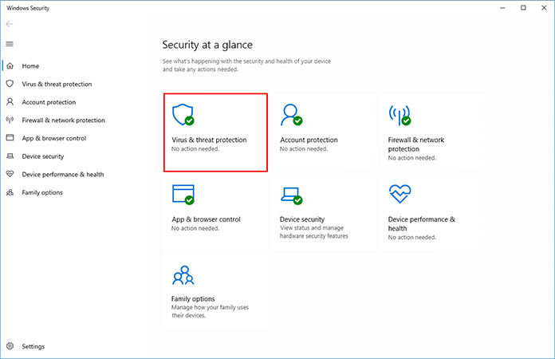Screen dimensions: 555x359
Task: Open Virus & threat protection from sidebar
Action: click(57, 84)
